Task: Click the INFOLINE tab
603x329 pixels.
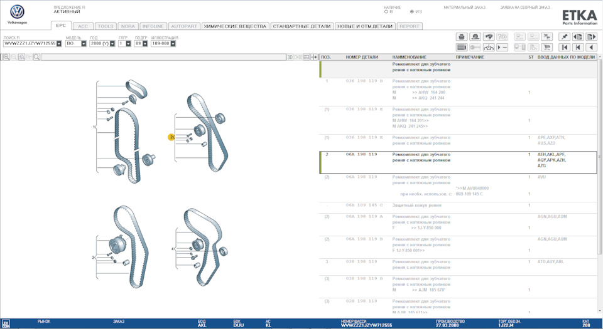Action: (153, 26)
